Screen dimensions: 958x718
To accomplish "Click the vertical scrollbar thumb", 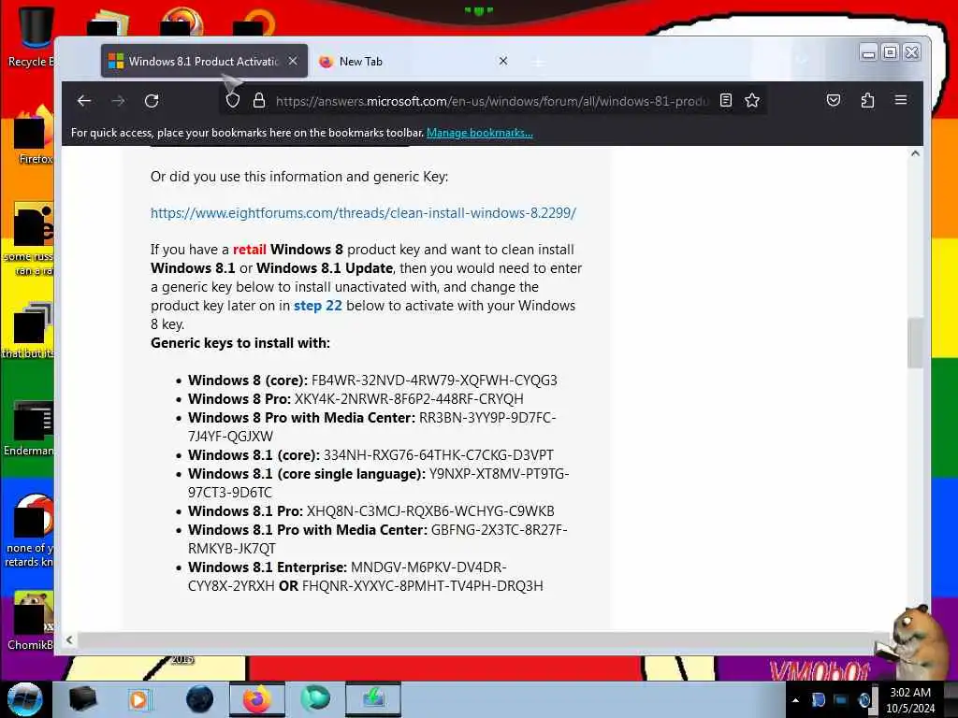I will 915,343.
